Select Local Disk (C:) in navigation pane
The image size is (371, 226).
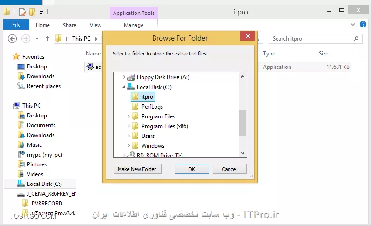[40, 184]
